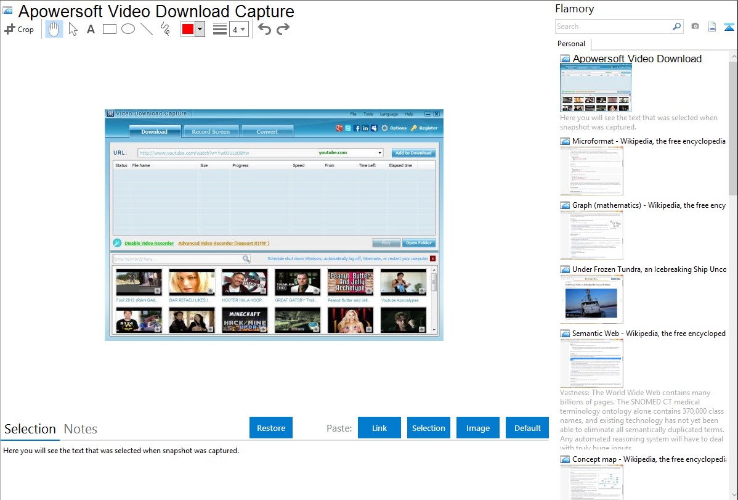The width and height of the screenshot is (738, 500).
Task: Select the Crop tool
Action: click(19, 29)
